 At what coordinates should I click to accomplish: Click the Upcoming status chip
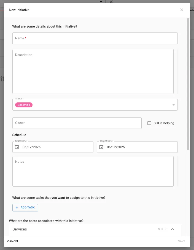pos(24,105)
